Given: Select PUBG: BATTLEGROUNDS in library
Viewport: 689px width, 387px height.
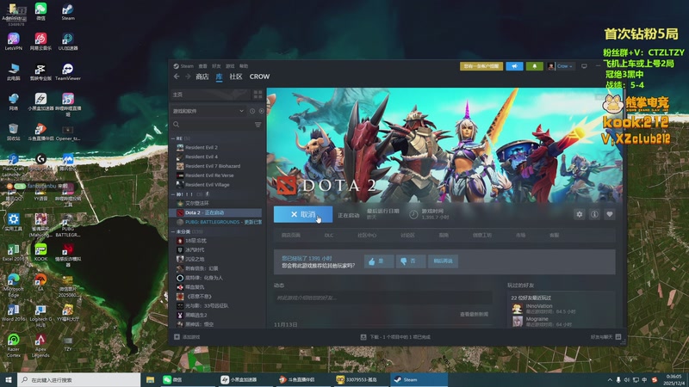Looking at the screenshot, I should [x=219, y=222].
